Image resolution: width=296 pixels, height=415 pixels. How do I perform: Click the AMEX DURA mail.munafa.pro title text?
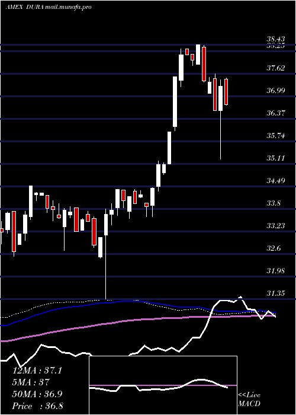pos(49,7)
